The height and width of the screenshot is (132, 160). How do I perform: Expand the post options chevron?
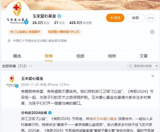pyautogui.click(x=153, y=76)
